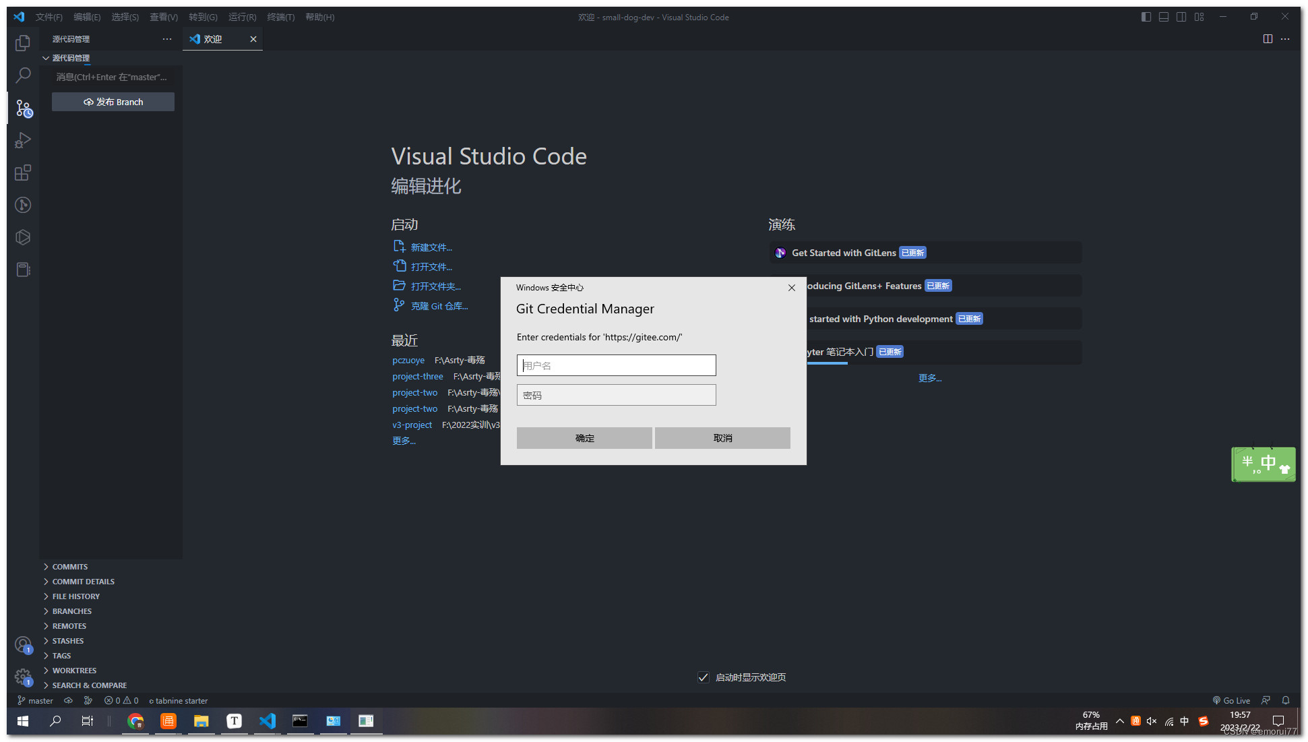The image size is (1308, 742).
Task: Open recent project pczuoye
Action: (x=408, y=361)
